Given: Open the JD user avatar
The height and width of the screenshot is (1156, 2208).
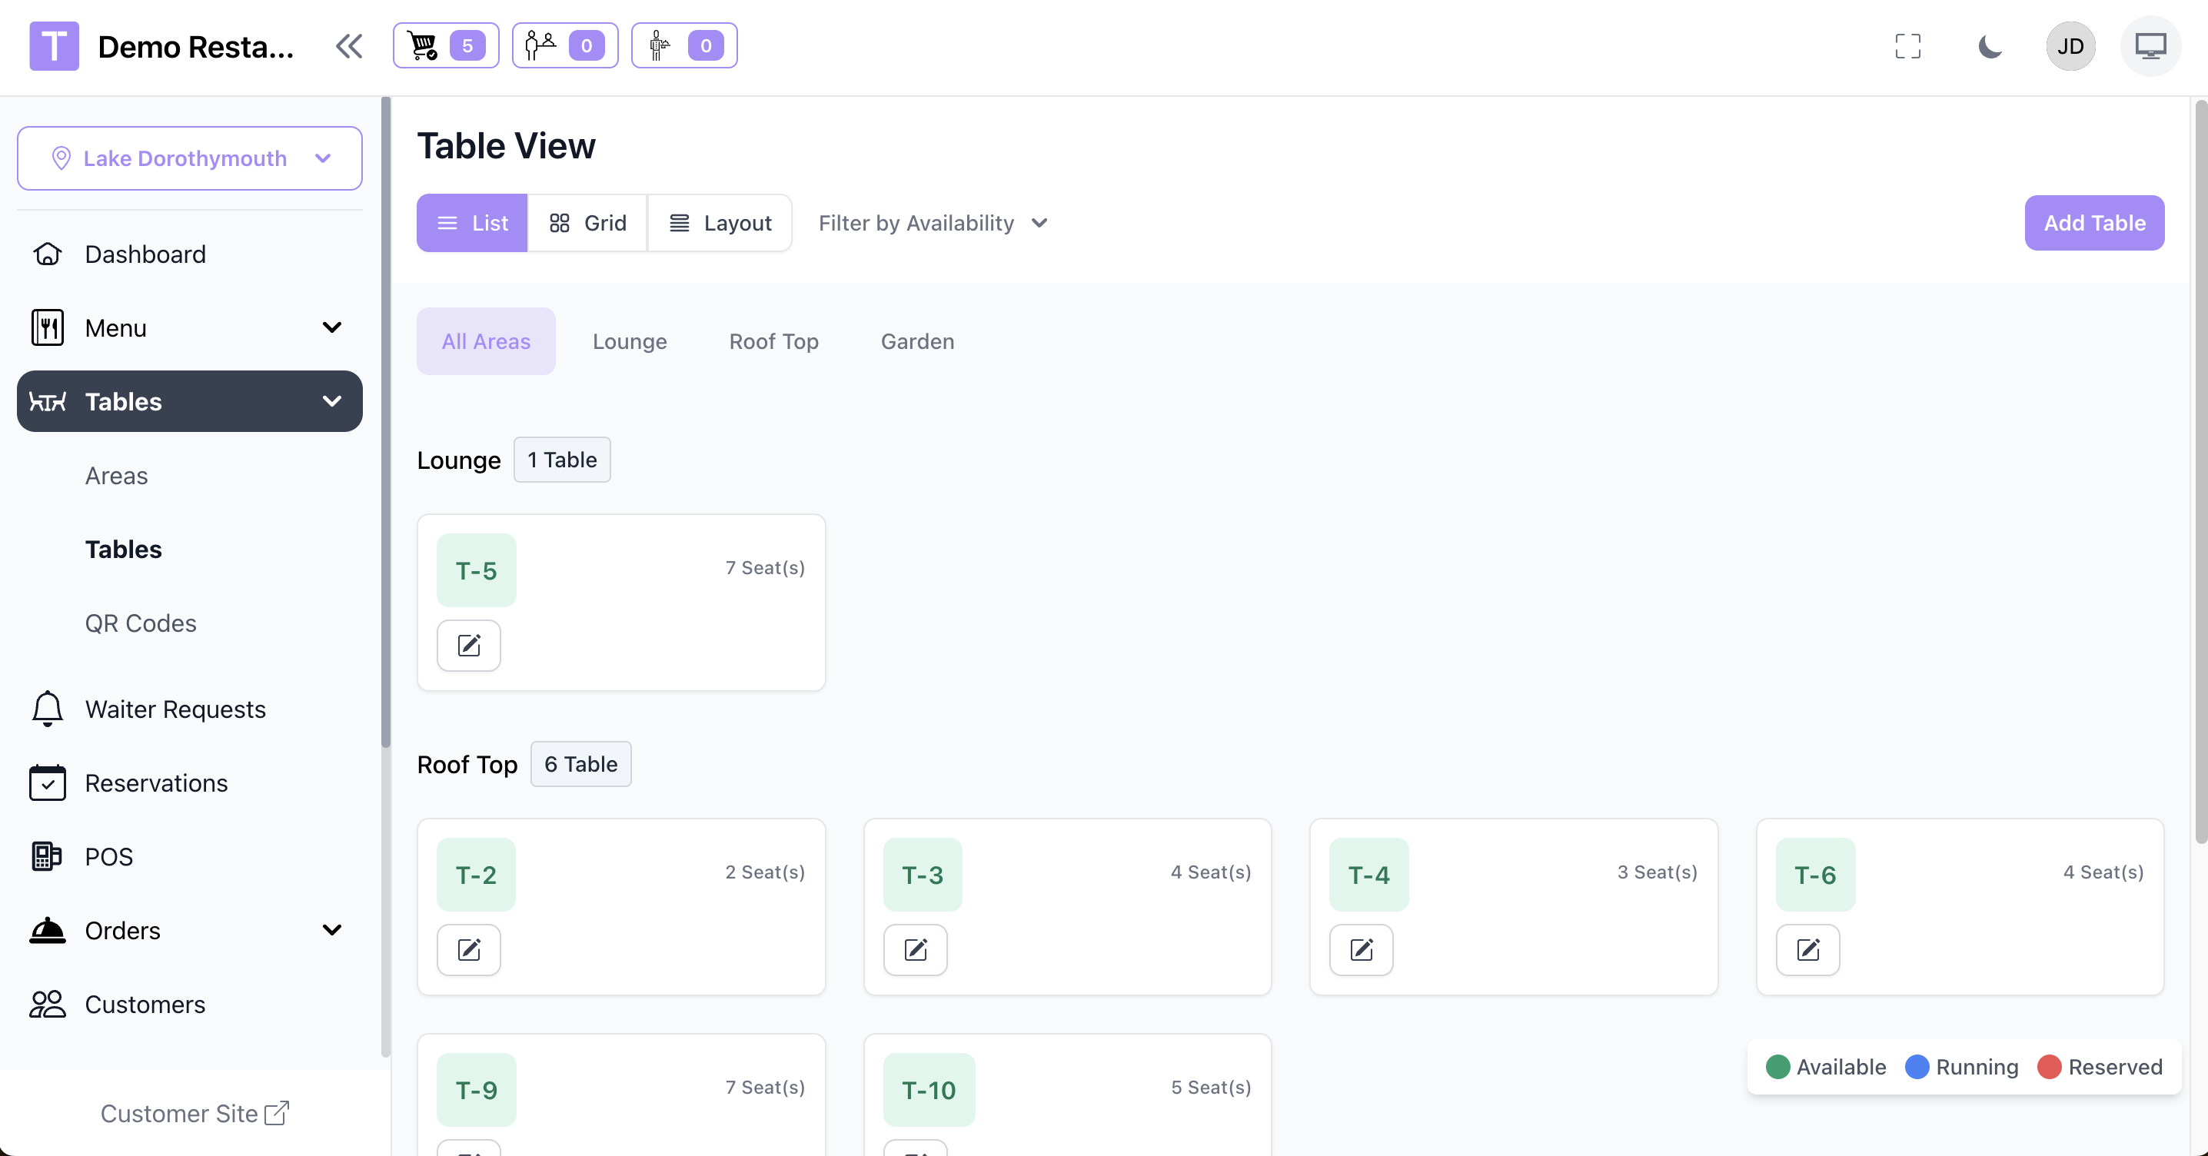Looking at the screenshot, I should pos(2070,45).
